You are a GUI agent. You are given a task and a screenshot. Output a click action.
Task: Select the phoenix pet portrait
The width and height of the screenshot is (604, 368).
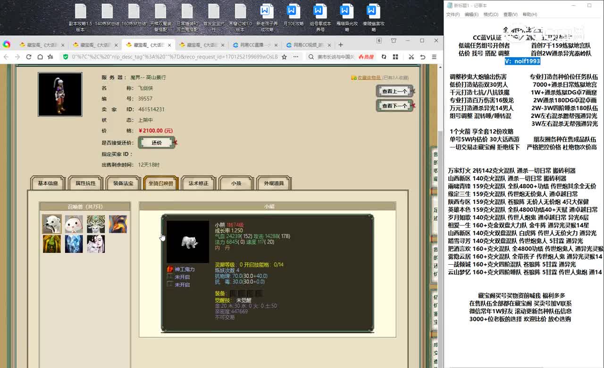coord(118,224)
